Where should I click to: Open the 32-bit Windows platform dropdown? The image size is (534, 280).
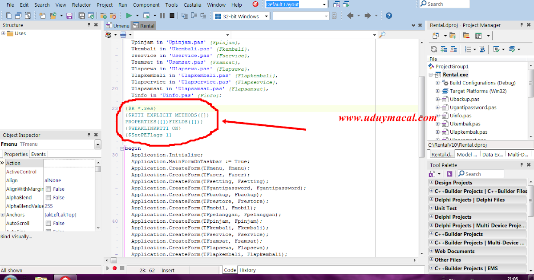(267, 16)
